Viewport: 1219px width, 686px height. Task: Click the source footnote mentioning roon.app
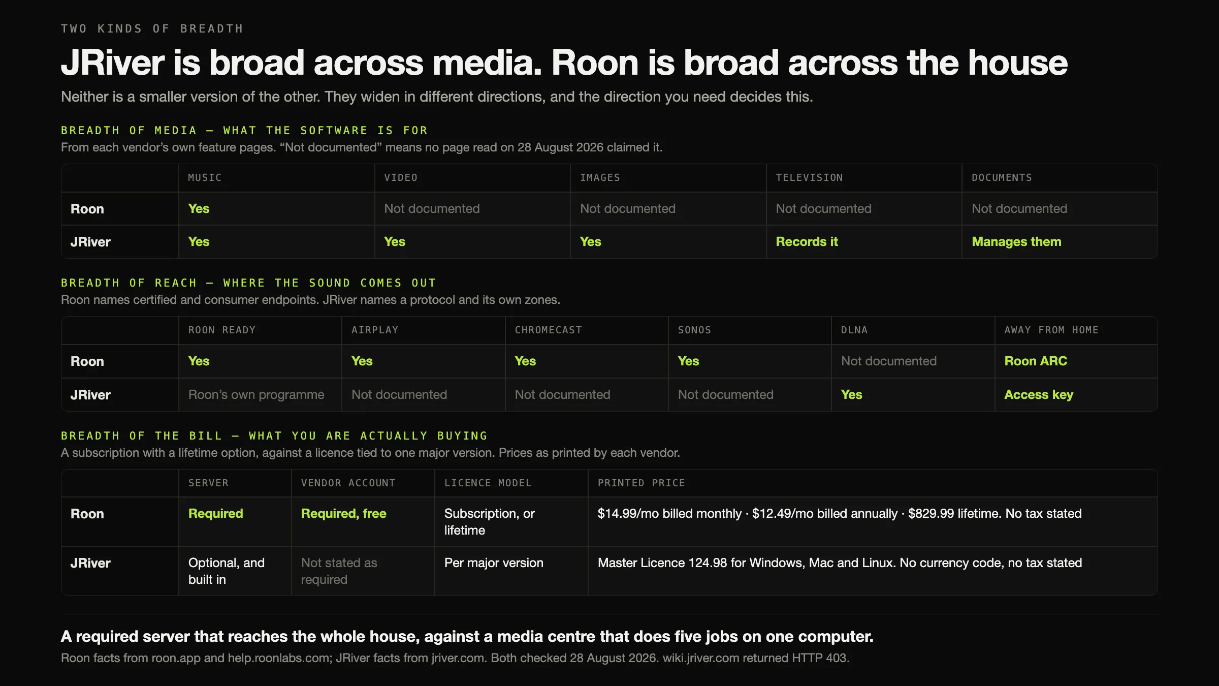point(455,658)
